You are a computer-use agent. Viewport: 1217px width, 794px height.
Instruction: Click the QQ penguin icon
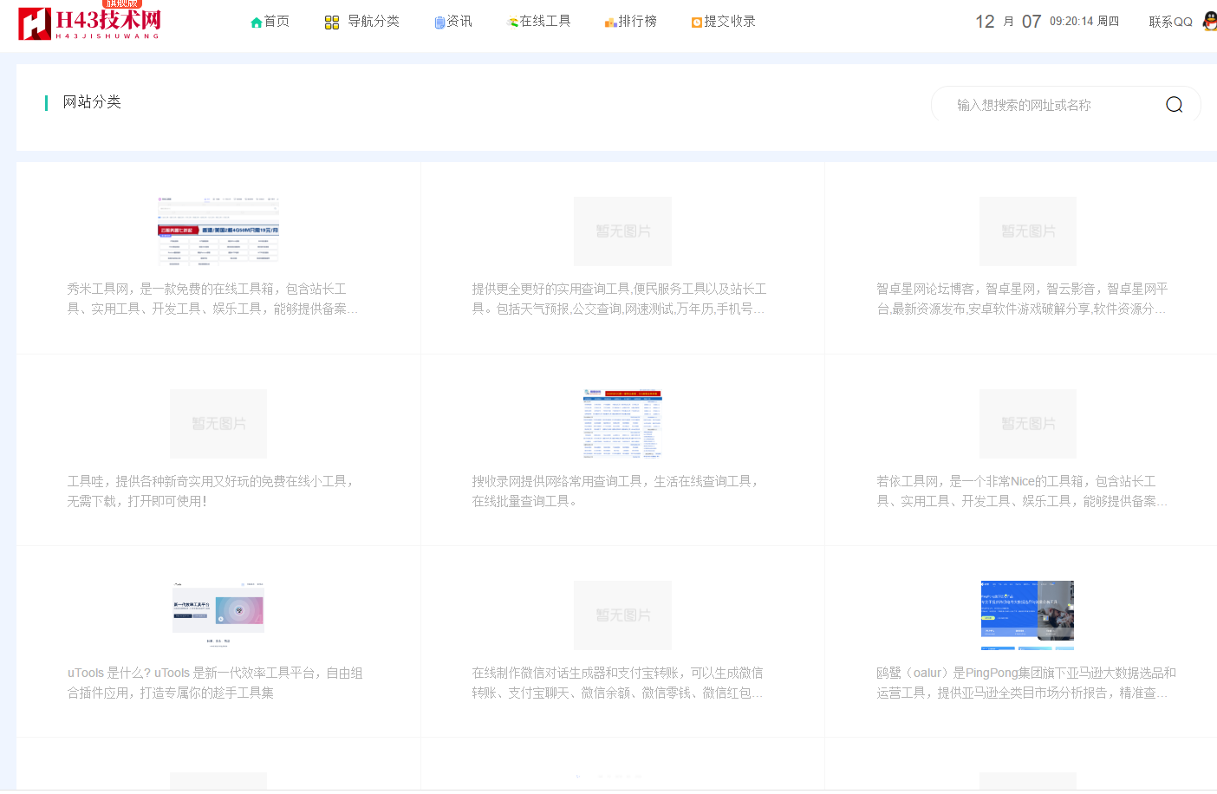click(x=1209, y=22)
